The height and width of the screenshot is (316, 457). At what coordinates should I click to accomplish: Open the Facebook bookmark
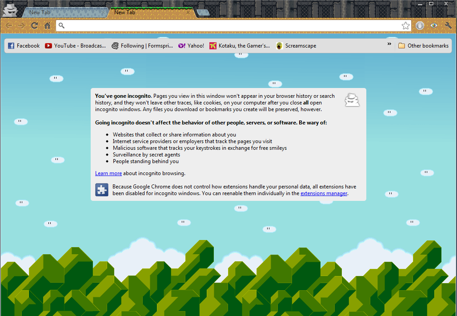tap(24, 46)
